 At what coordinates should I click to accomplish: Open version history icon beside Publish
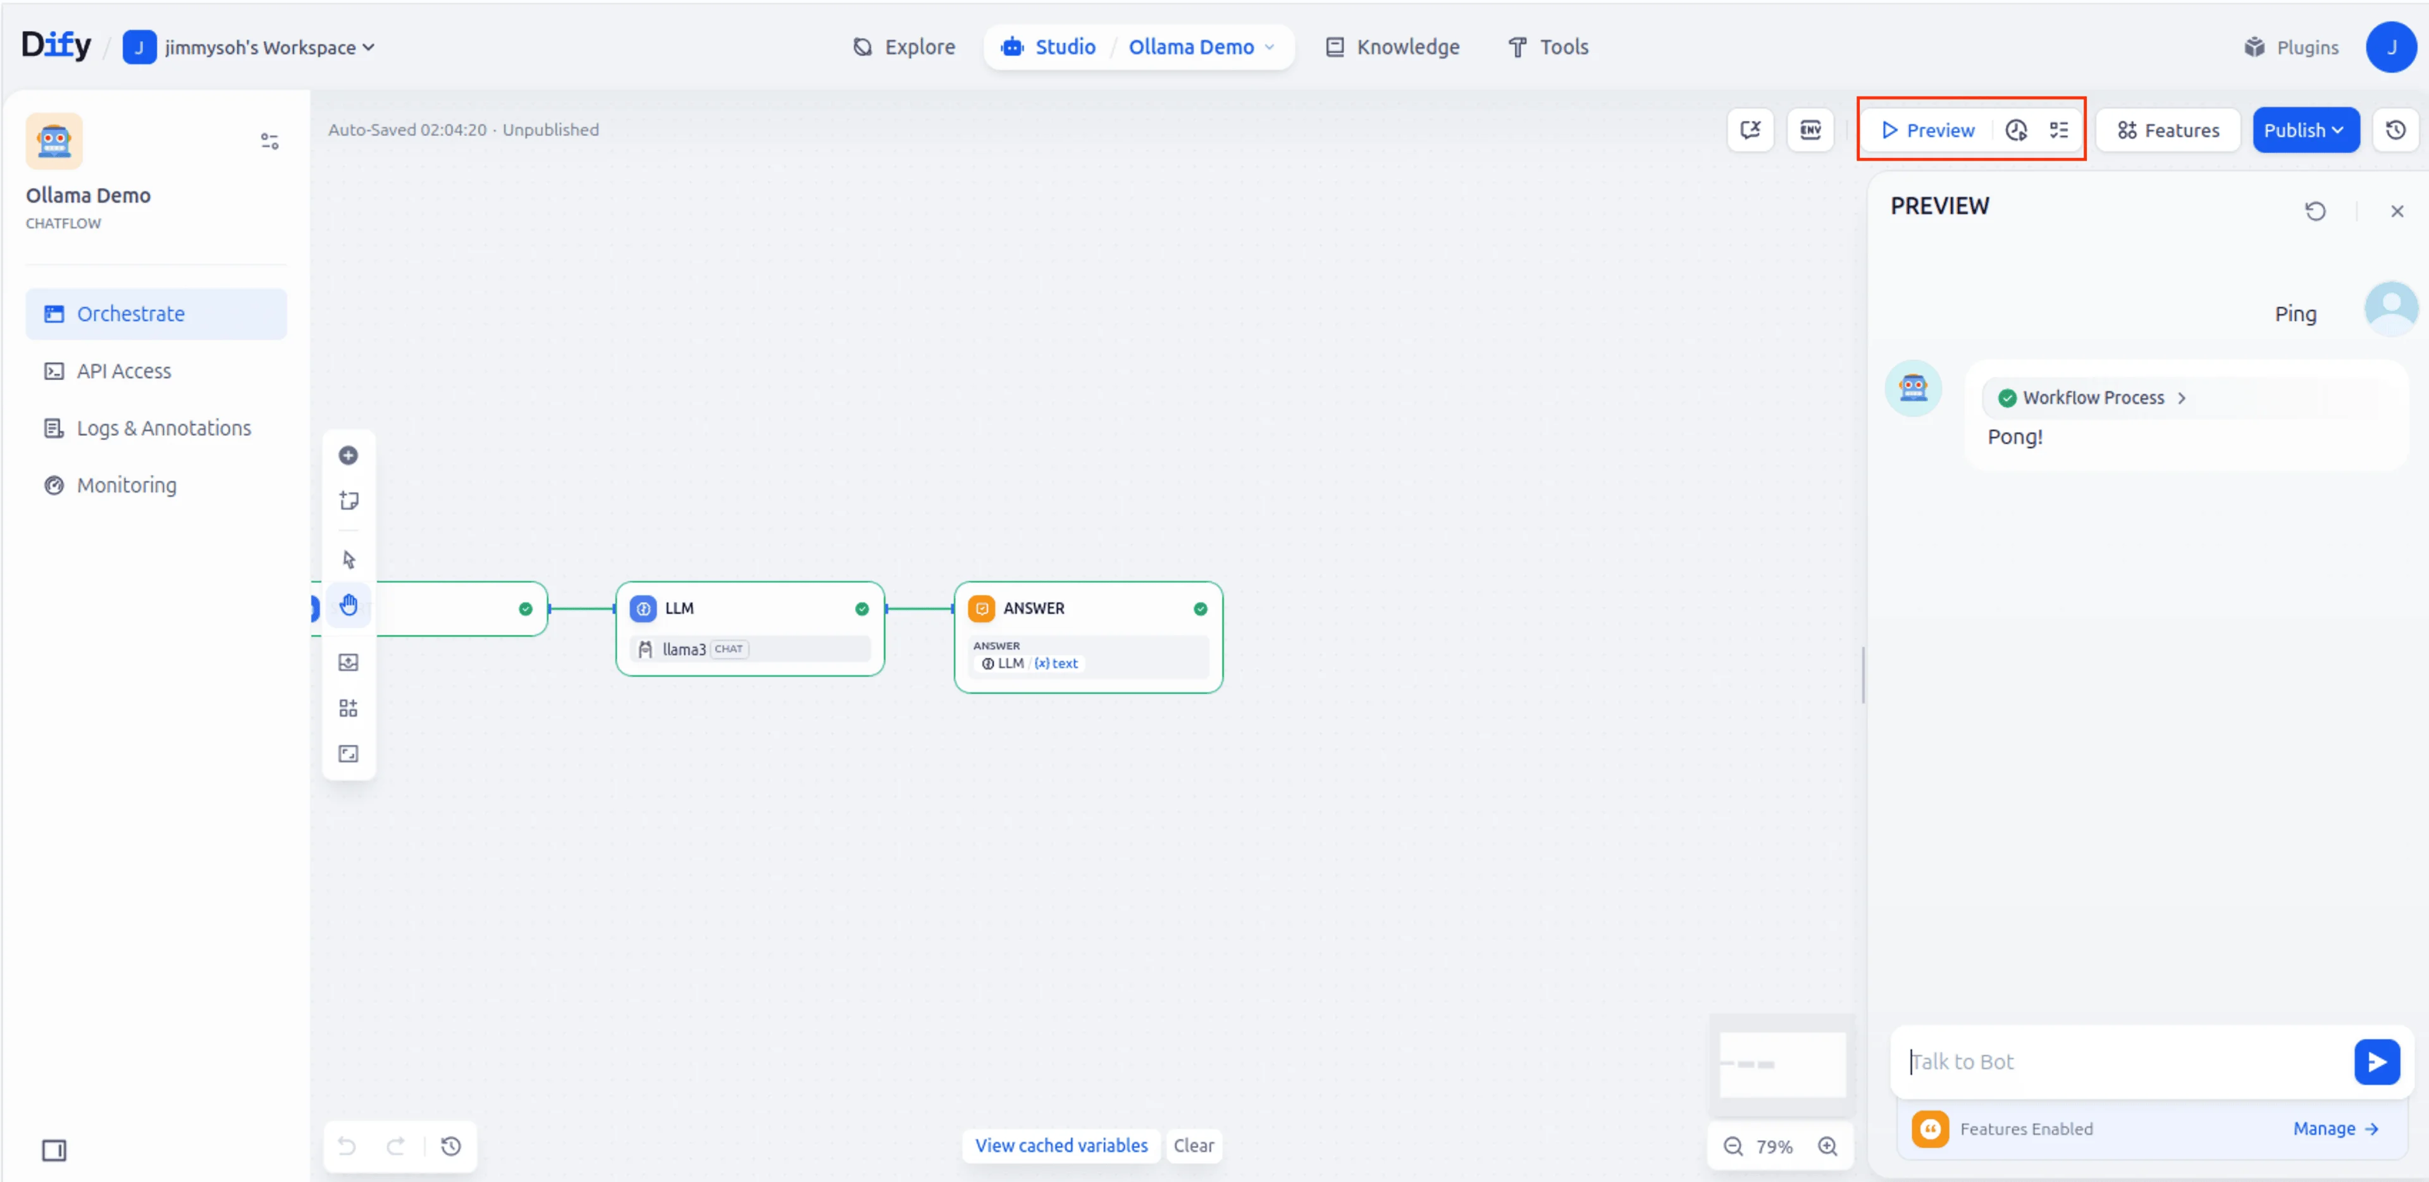coord(2396,130)
